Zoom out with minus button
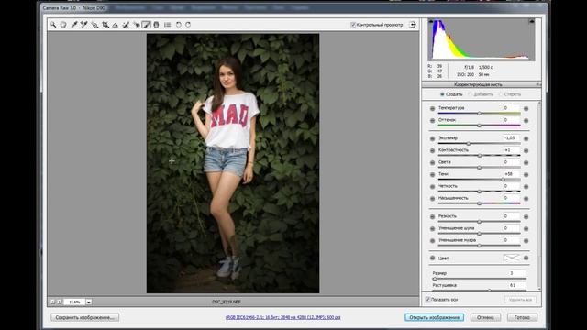The height and width of the screenshot is (330, 587). 52,302
